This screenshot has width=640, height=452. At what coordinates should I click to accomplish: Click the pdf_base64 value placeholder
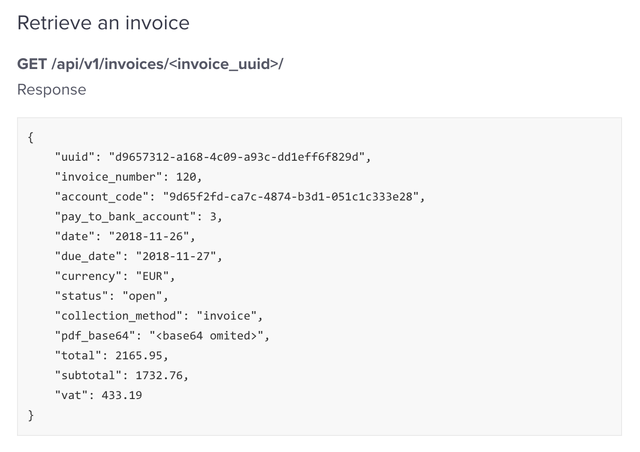point(207,336)
